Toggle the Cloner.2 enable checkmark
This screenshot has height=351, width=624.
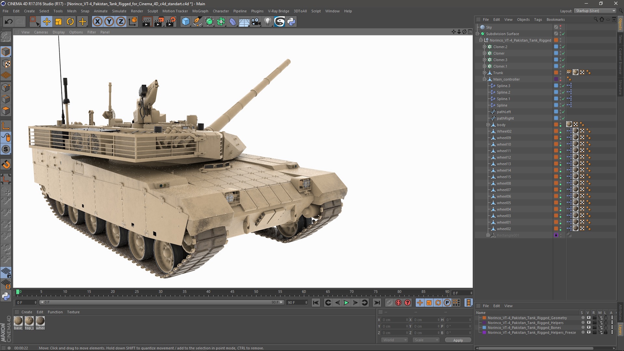(x=563, y=47)
